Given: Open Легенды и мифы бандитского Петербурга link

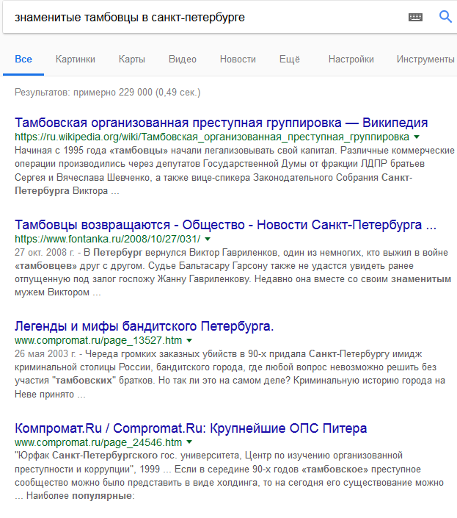Looking at the screenshot, I should (144, 326).
